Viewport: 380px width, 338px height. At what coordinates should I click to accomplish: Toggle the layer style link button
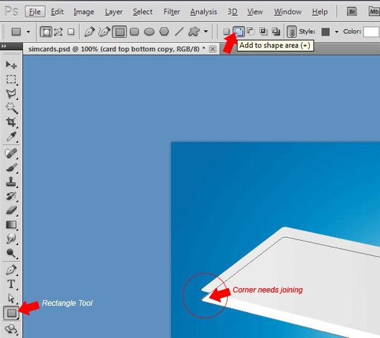tap(292, 32)
